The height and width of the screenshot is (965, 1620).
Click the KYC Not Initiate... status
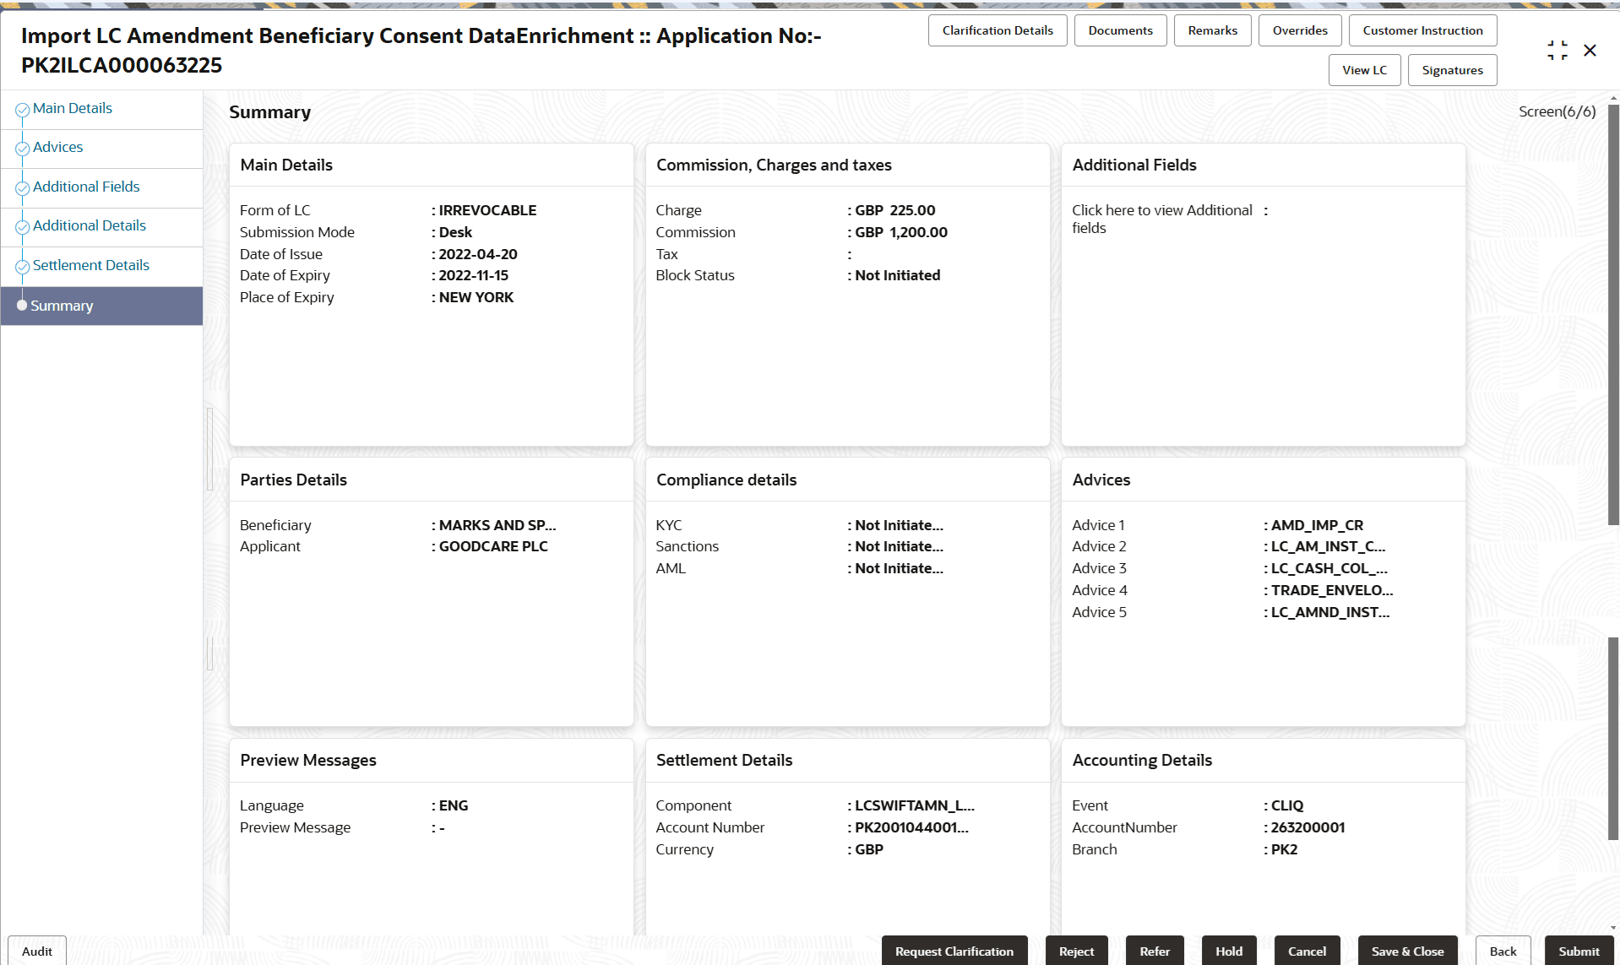(899, 525)
